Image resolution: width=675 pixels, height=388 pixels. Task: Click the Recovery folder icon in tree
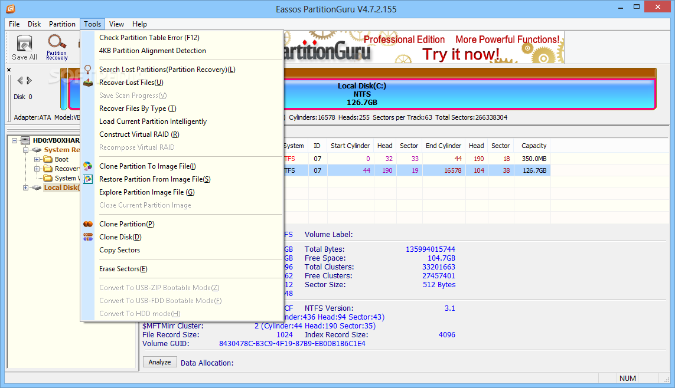[x=48, y=169]
